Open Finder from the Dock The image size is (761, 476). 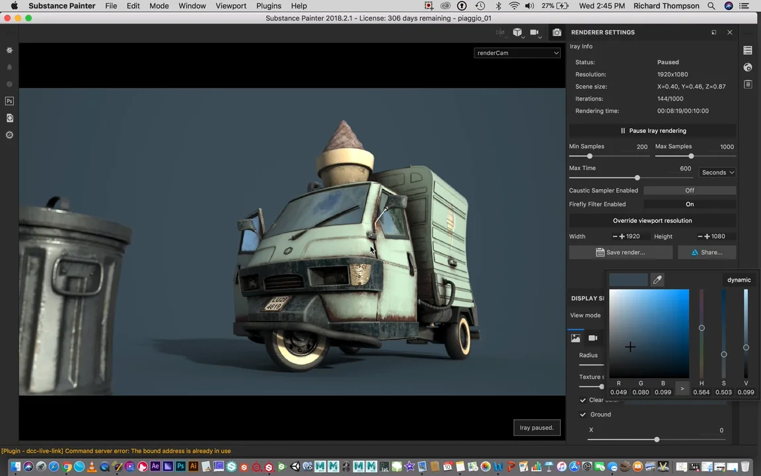pyautogui.click(x=16, y=467)
